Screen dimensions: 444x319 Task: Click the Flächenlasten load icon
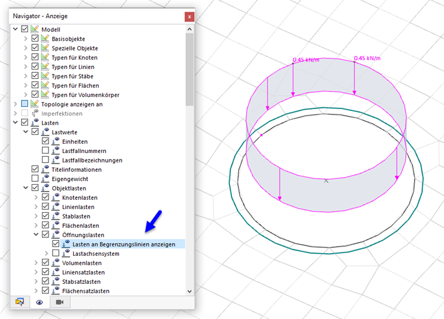[56, 226]
